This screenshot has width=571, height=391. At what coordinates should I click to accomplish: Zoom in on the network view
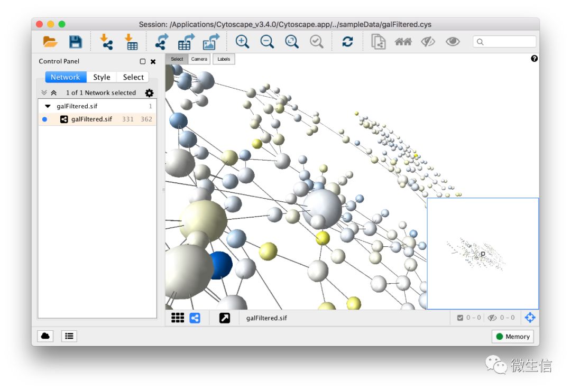pyautogui.click(x=243, y=41)
